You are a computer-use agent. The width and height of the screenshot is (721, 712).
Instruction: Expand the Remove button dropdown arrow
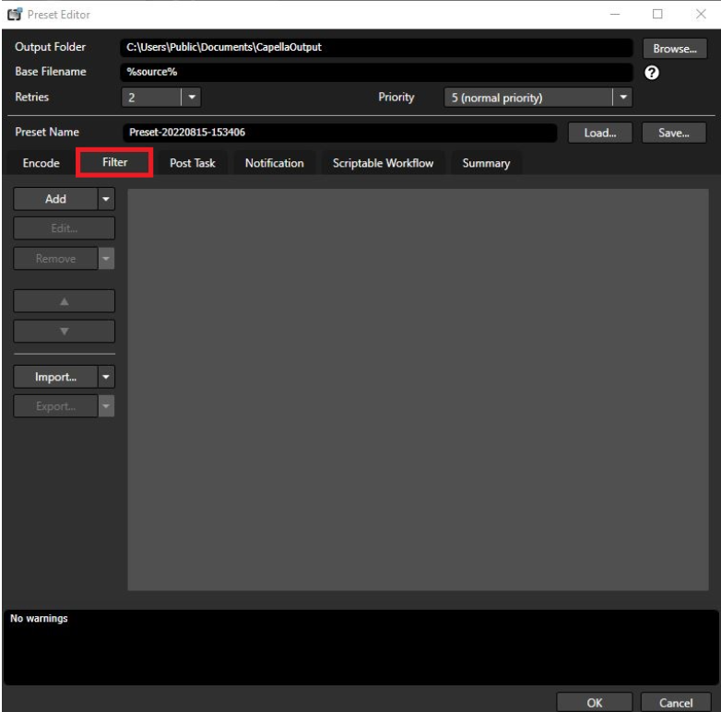[x=106, y=259]
